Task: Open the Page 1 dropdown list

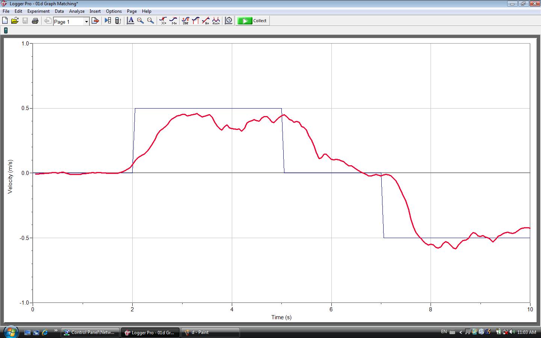Action: point(86,21)
